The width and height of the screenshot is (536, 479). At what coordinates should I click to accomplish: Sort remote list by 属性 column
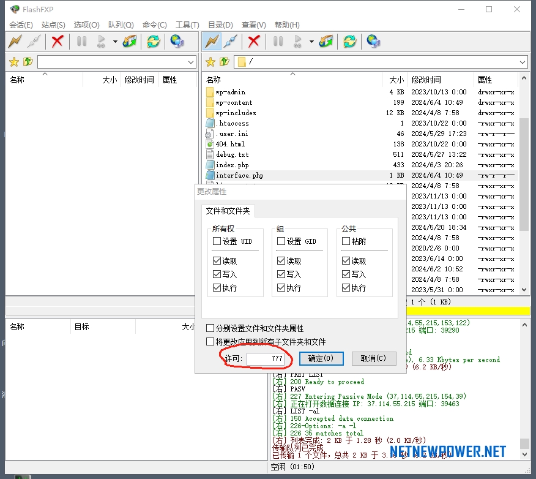(x=496, y=80)
